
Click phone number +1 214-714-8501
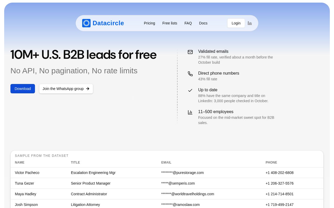point(279,194)
